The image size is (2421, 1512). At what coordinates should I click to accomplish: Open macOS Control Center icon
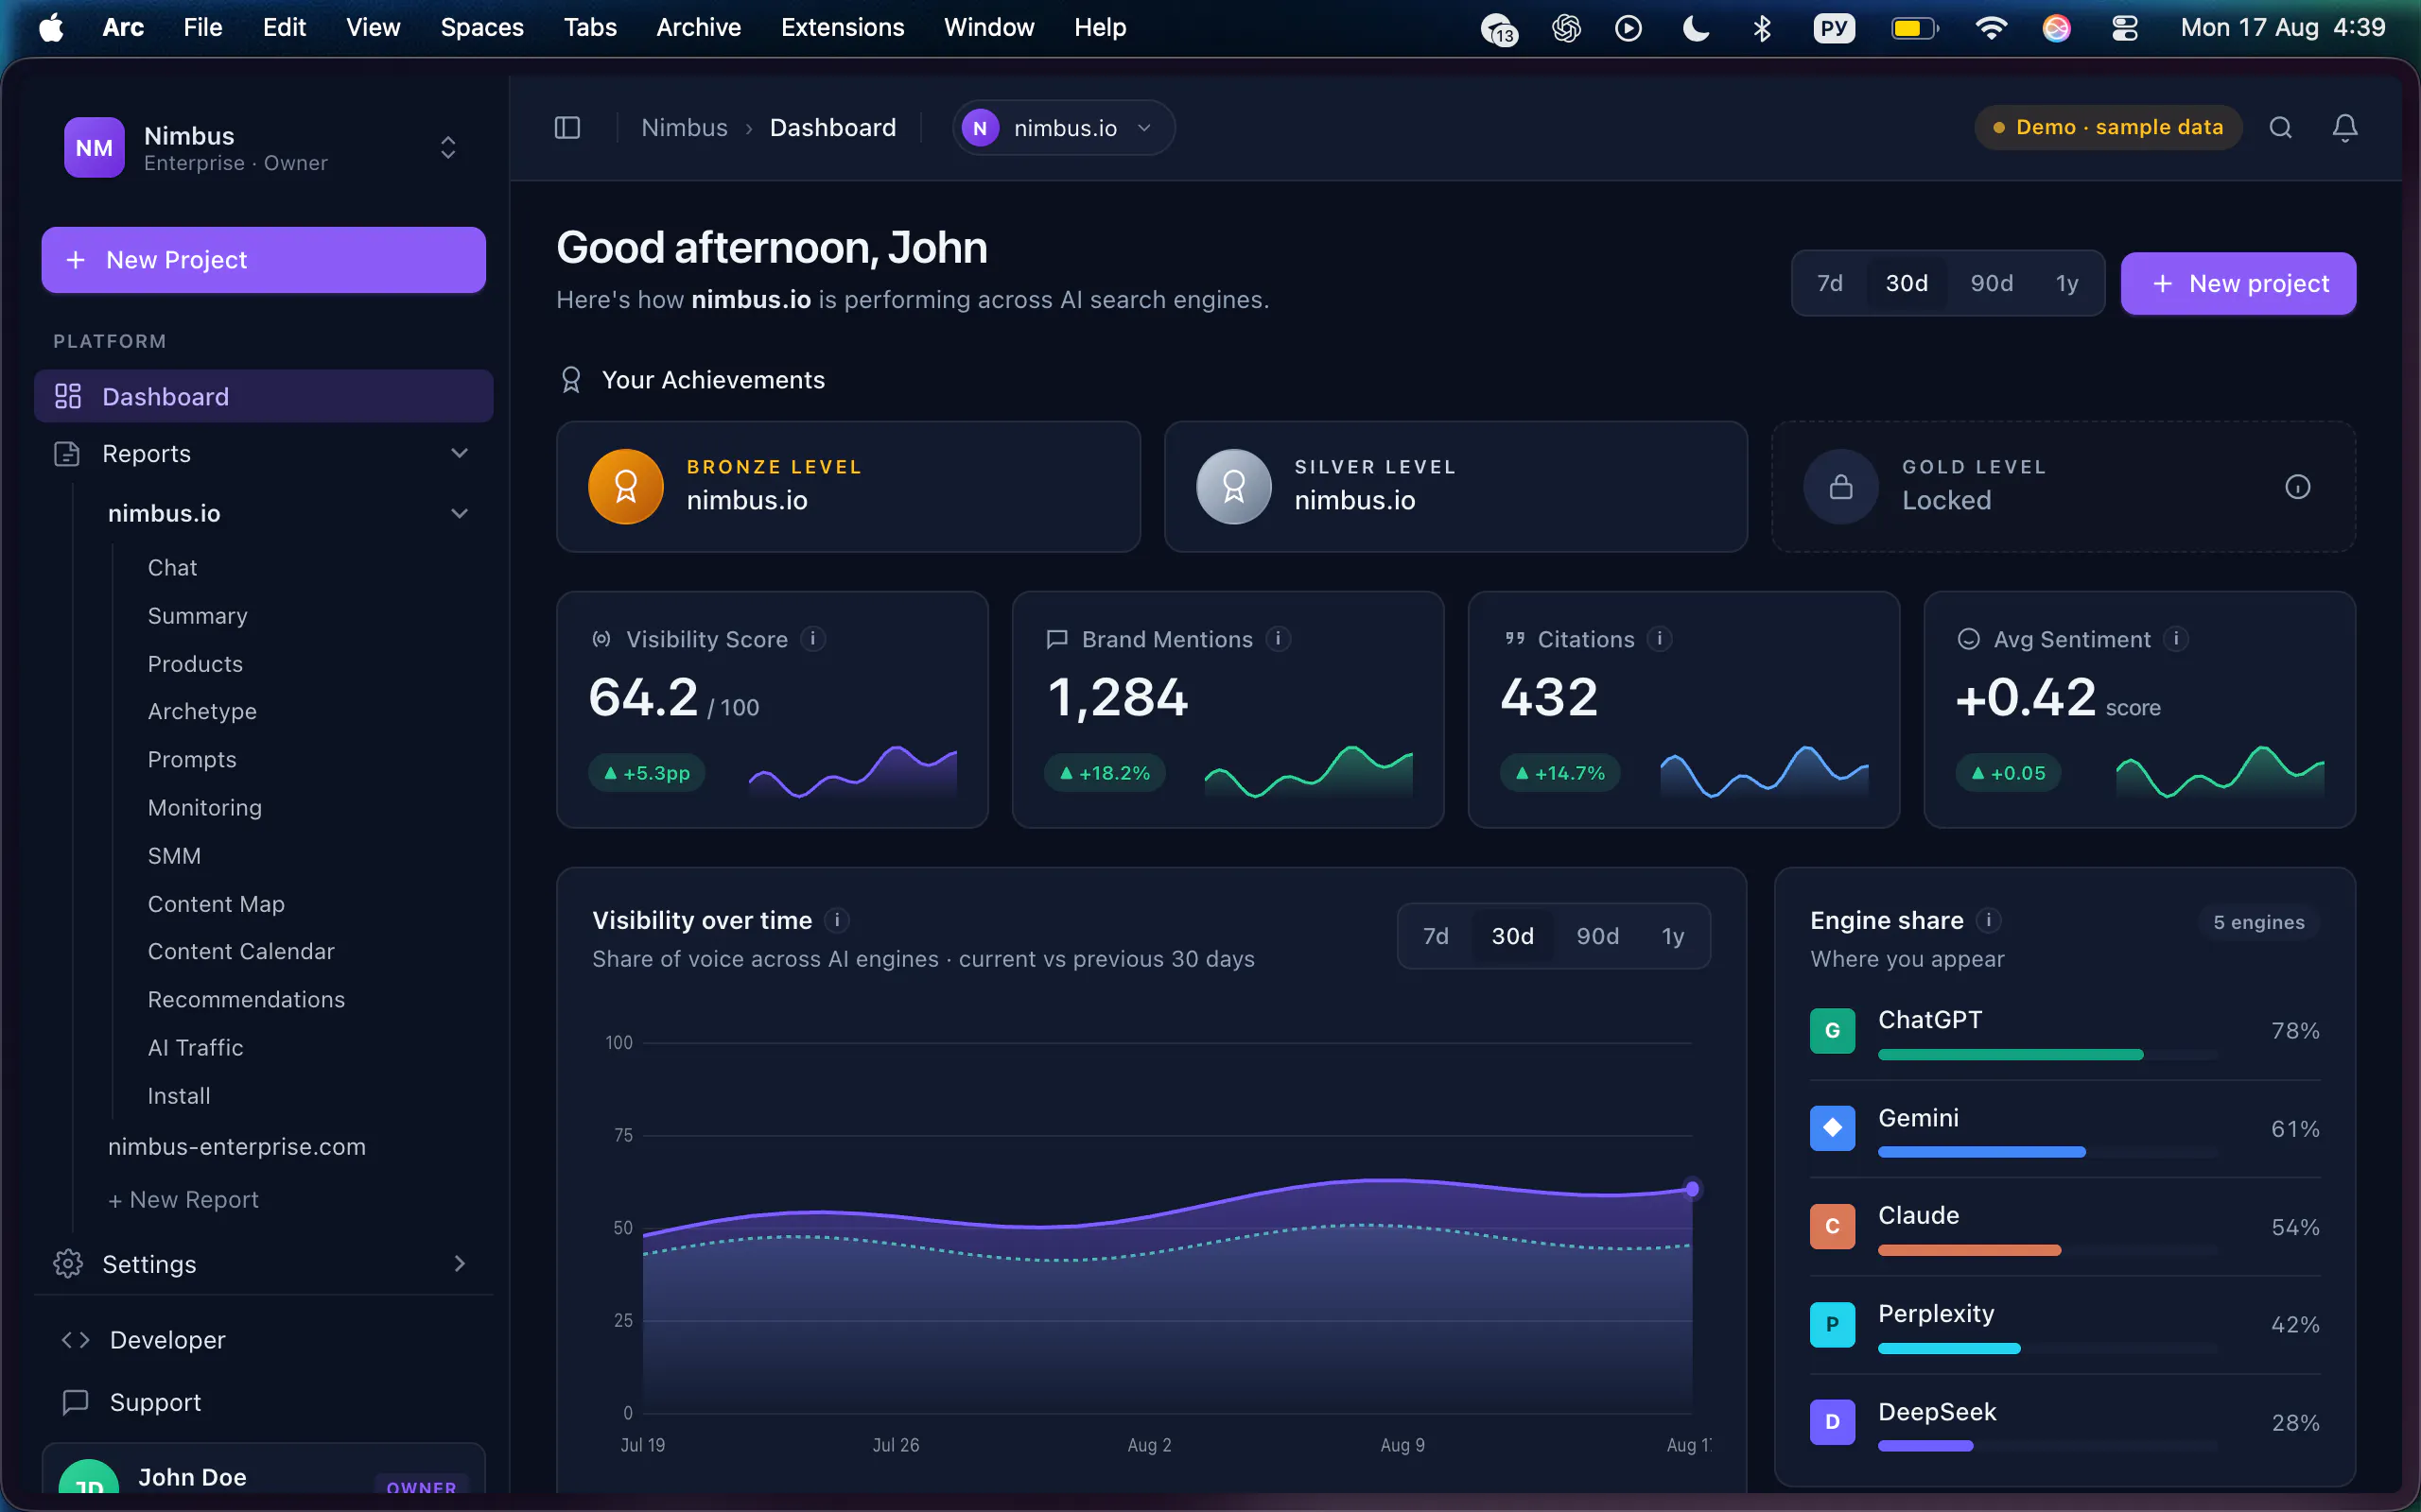tap(2124, 28)
